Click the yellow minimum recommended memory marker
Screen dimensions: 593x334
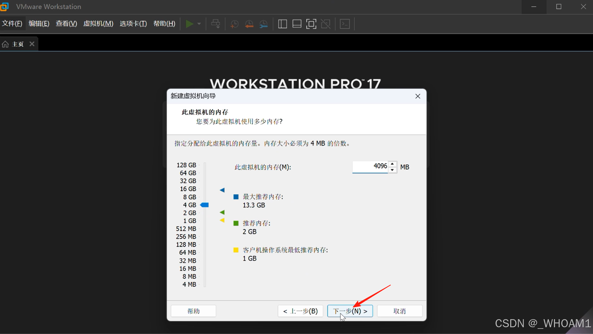(222, 220)
